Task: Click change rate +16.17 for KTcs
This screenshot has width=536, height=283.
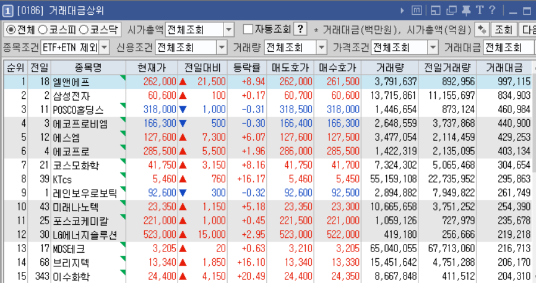Action: [251, 179]
